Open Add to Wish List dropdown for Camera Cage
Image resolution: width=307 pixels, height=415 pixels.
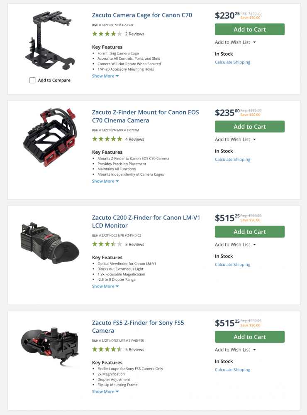(235, 42)
